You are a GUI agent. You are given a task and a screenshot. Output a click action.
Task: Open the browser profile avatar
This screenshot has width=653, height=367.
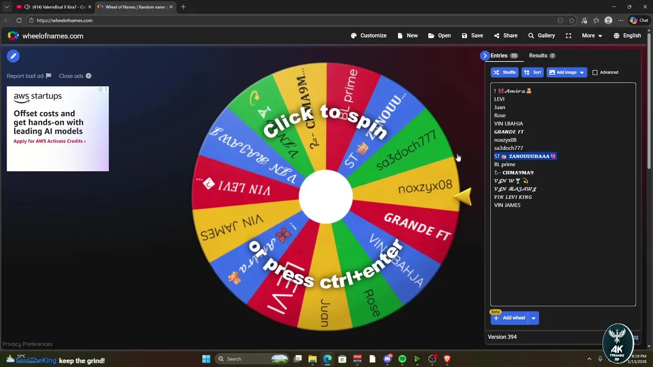[608, 20]
